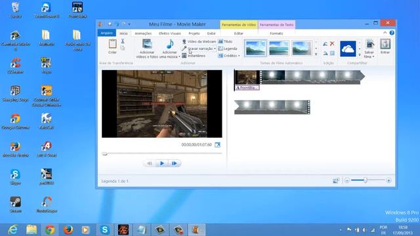Expand the AutoMovie themes gallery
The width and height of the screenshot is (420, 236).
coord(316,54)
